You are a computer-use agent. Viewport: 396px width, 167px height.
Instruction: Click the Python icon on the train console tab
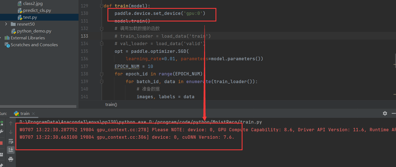click(x=17, y=113)
